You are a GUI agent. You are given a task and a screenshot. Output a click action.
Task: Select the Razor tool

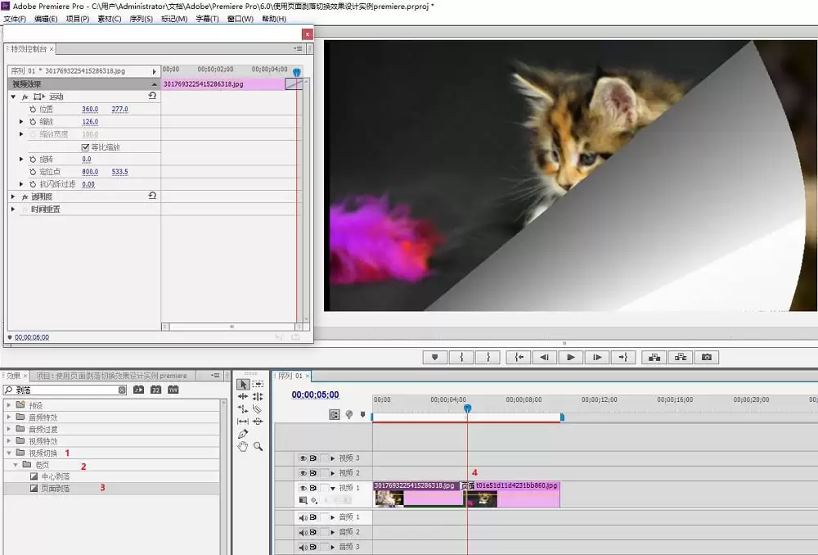[258, 408]
